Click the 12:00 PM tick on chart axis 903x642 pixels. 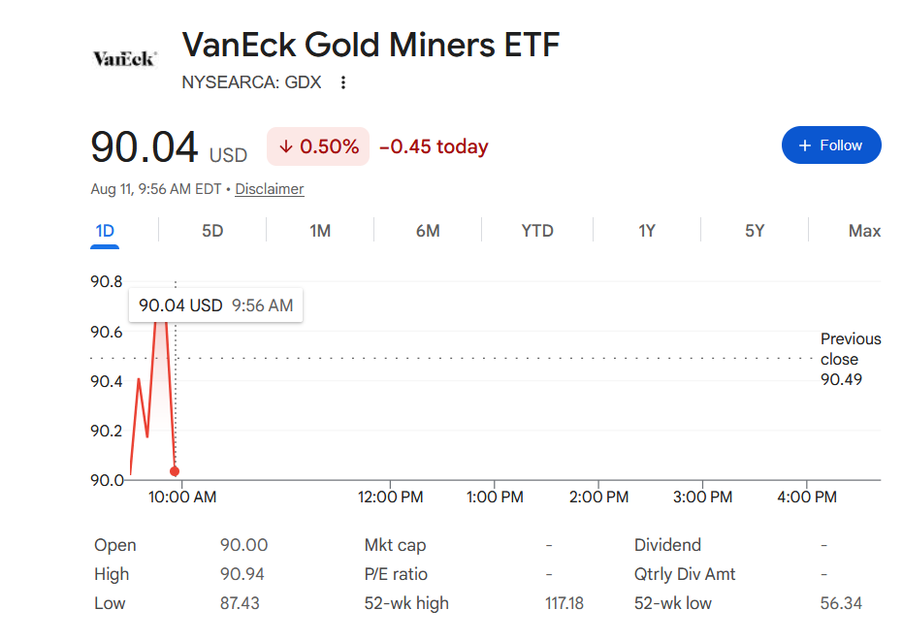click(x=390, y=497)
